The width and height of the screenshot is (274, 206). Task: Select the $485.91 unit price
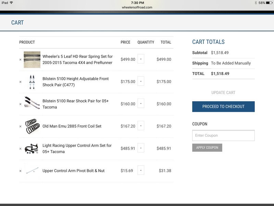pos(128,148)
